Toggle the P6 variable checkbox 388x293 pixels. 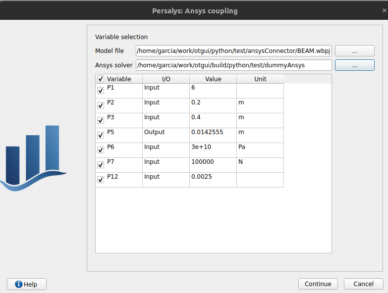tap(101, 150)
